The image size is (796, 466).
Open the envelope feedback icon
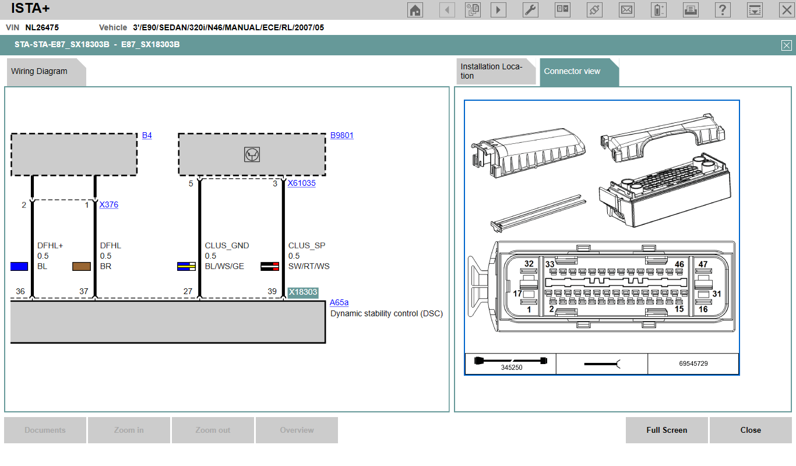pos(626,10)
